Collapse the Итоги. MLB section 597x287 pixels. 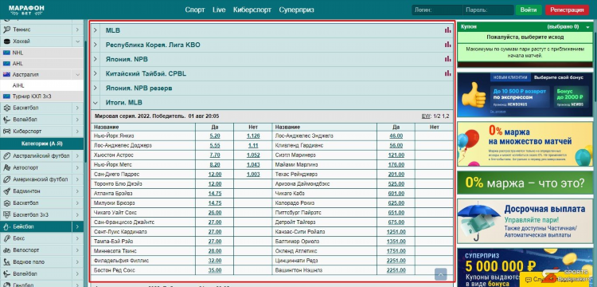(96, 103)
